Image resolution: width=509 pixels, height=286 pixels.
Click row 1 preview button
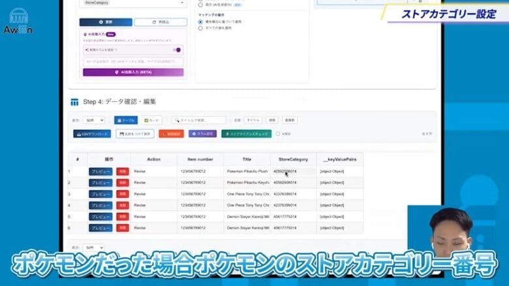point(100,171)
